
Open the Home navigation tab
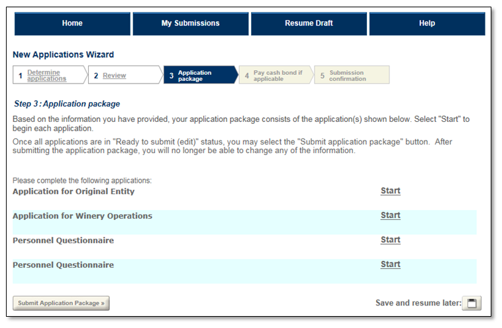tap(72, 23)
